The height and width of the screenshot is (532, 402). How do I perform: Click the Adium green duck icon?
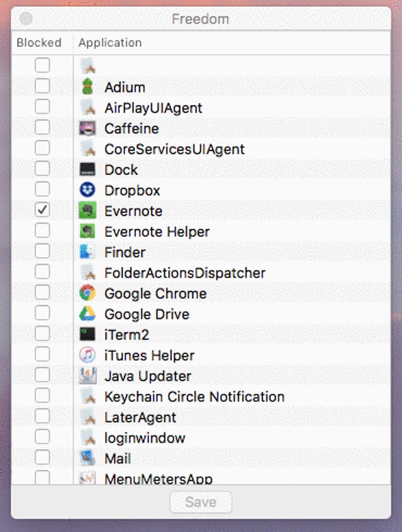click(88, 87)
